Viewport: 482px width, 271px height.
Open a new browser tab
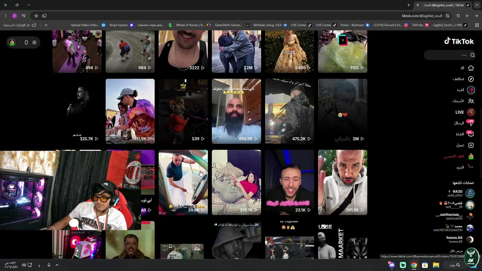(409, 5)
